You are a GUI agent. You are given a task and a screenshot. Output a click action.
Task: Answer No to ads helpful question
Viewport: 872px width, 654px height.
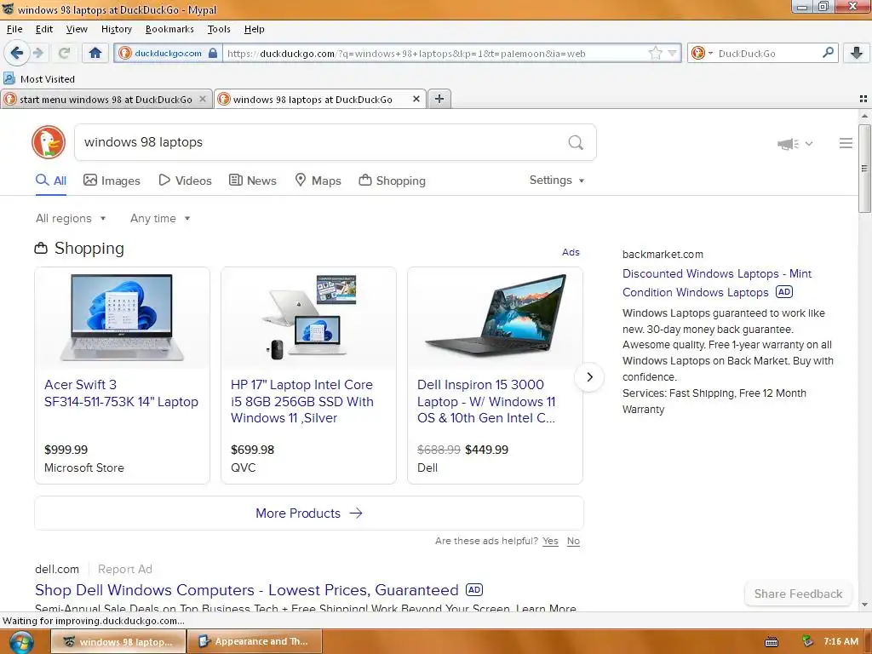[x=573, y=541]
